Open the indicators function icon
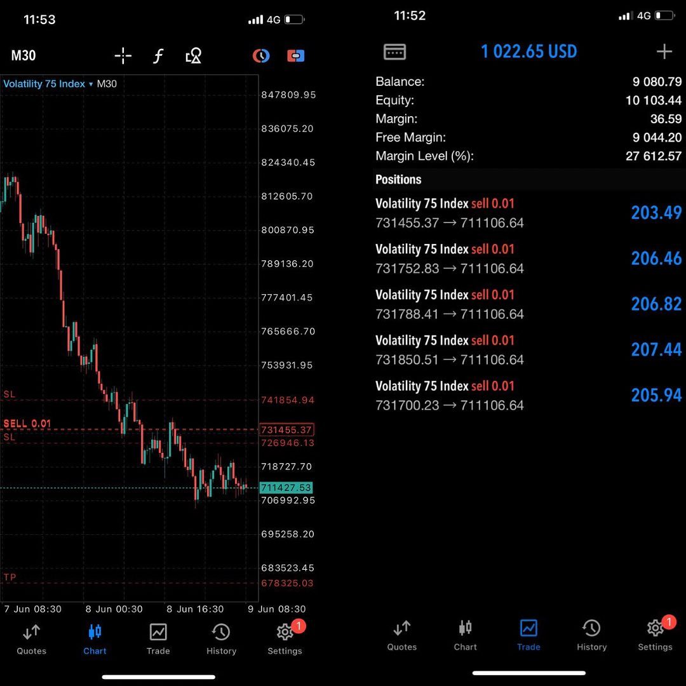The width and height of the screenshot is (686, 686). [158, 55]
